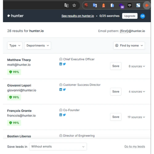
Task: Open the red S SEO extension icon
Action: (x=86, y=5)
